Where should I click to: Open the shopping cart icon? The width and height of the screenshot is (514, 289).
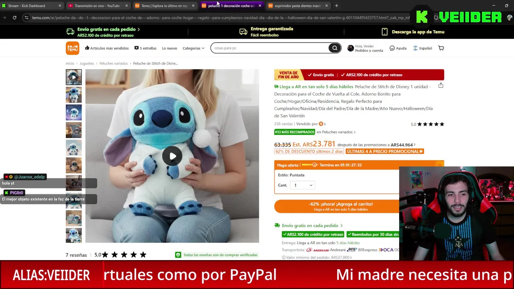(x=441, y=48)
